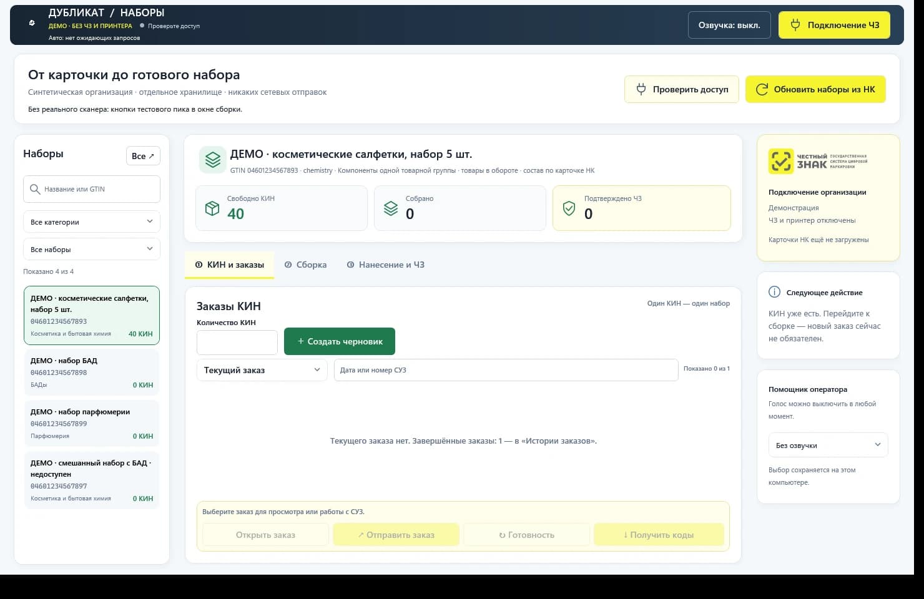This screenshot has height=599, width=924.
Task: Click the stacked layers icon beside set title
Action: pos(212,160)
